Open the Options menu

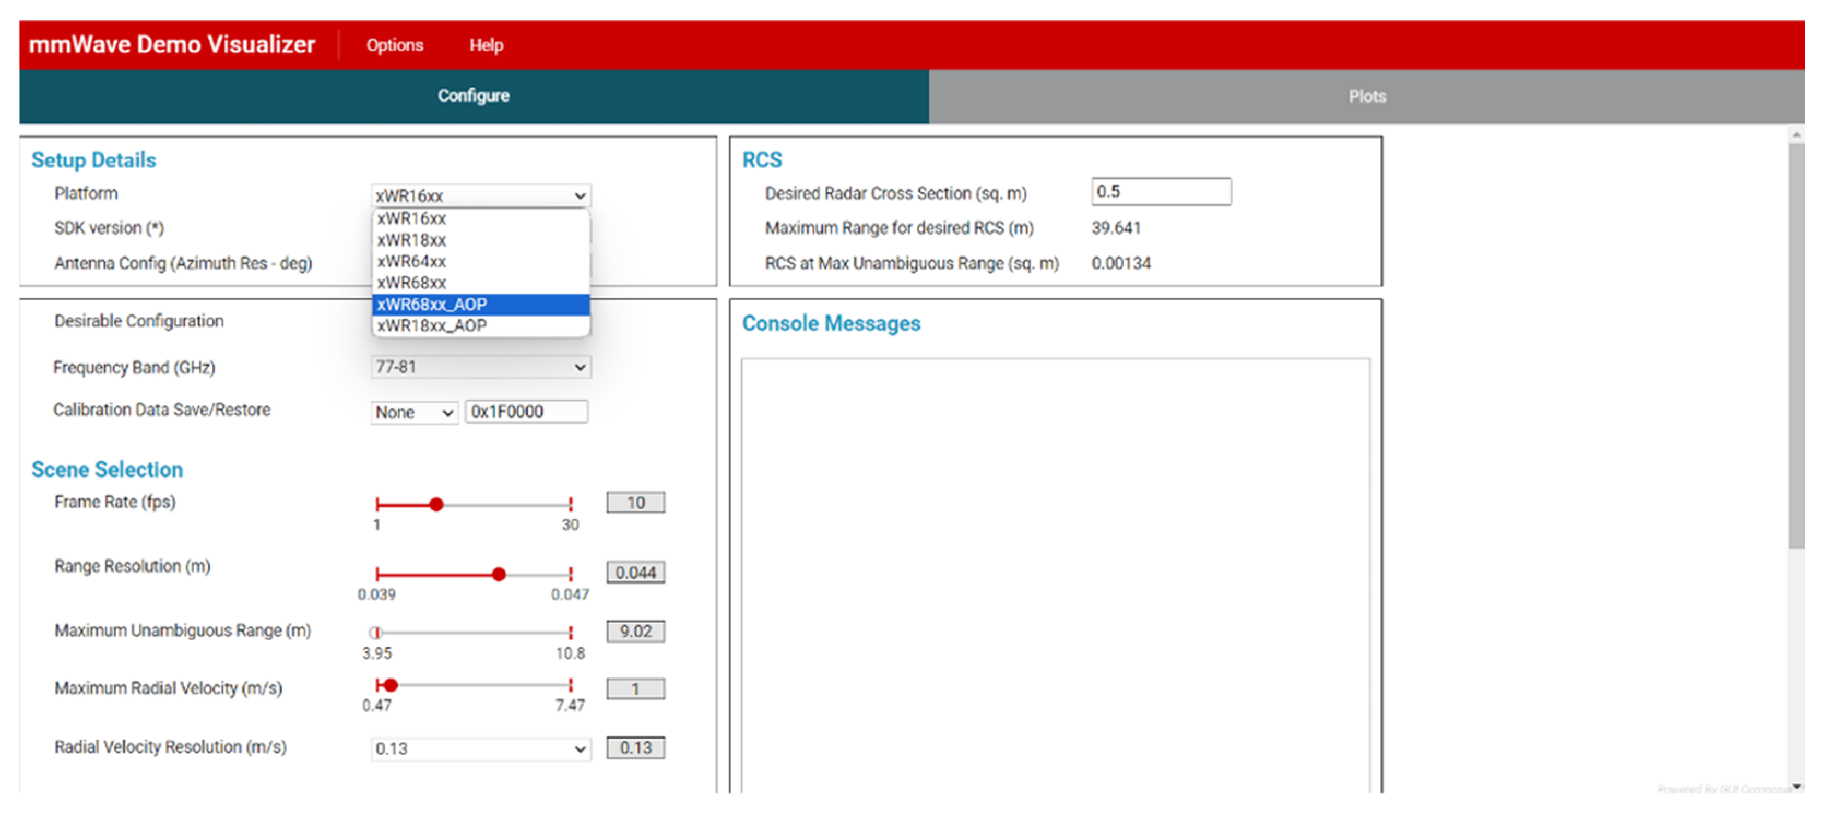394,45
